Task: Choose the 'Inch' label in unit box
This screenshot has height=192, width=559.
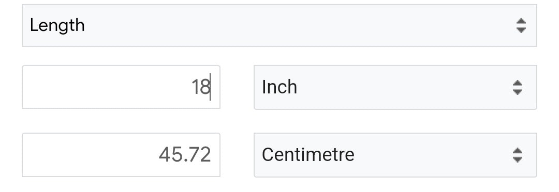Action: point(279,87)
